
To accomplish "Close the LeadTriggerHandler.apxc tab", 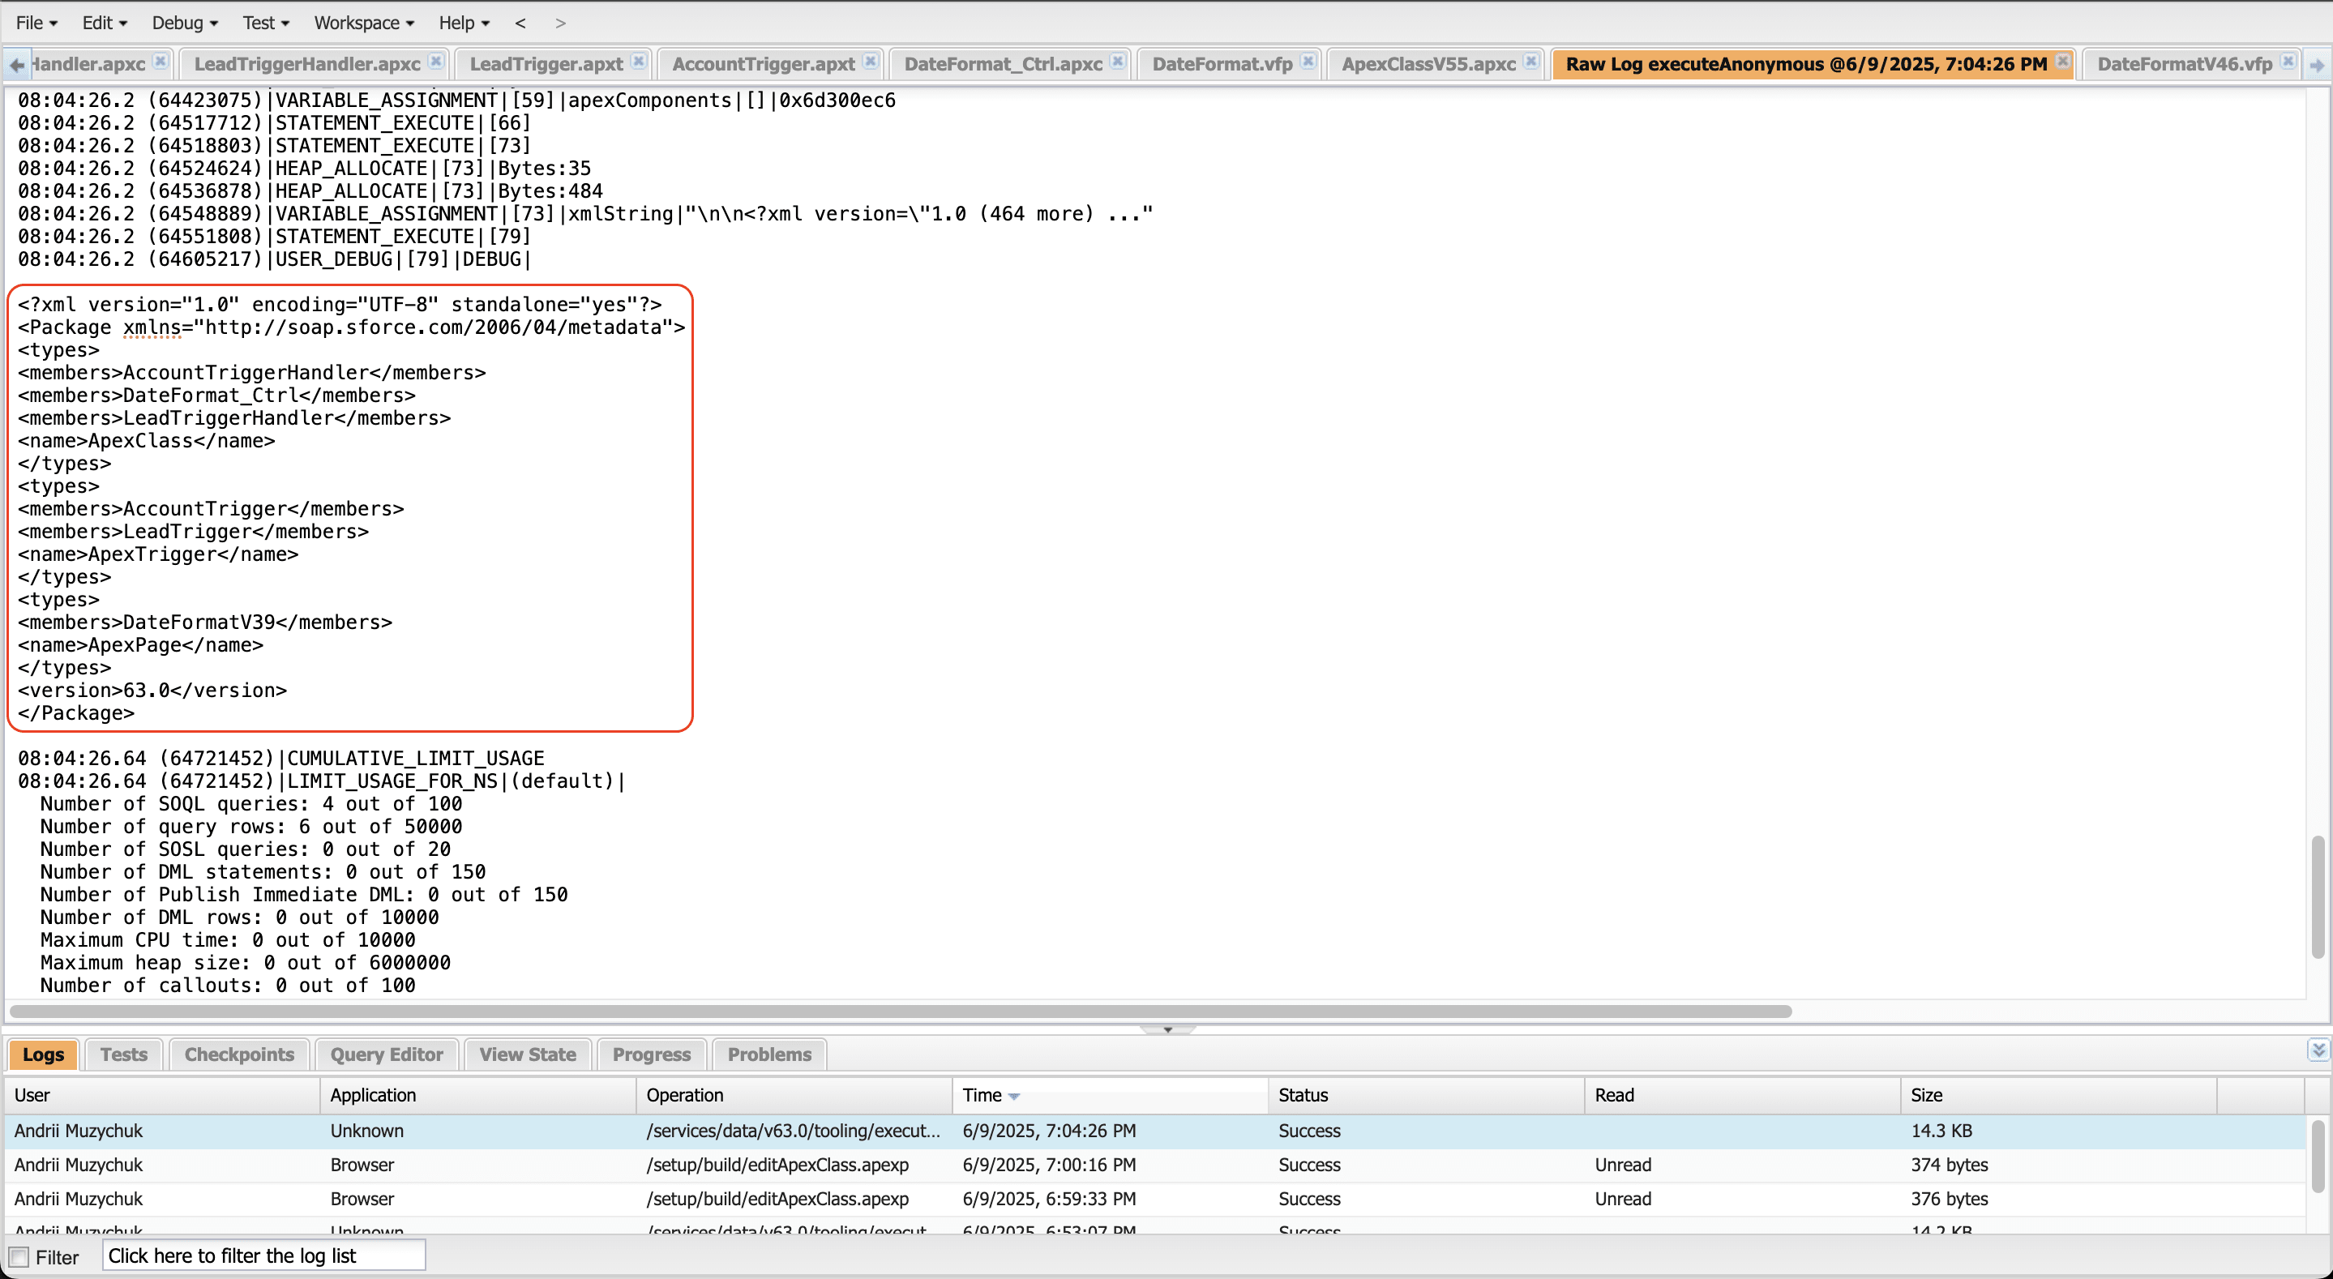I will coord(435,62).
